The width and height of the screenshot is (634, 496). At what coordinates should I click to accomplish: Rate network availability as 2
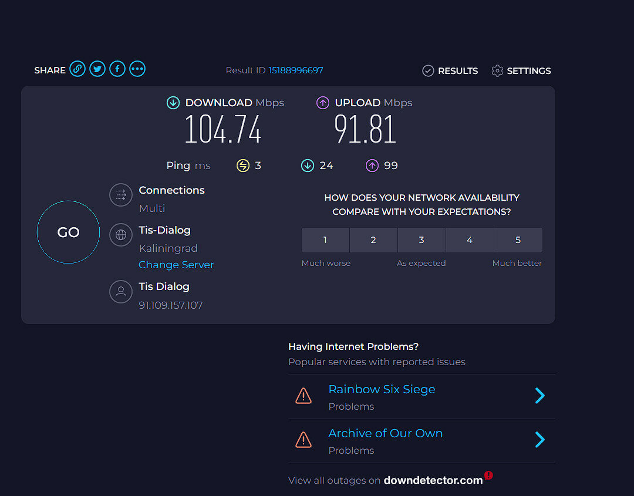[373, 240]
